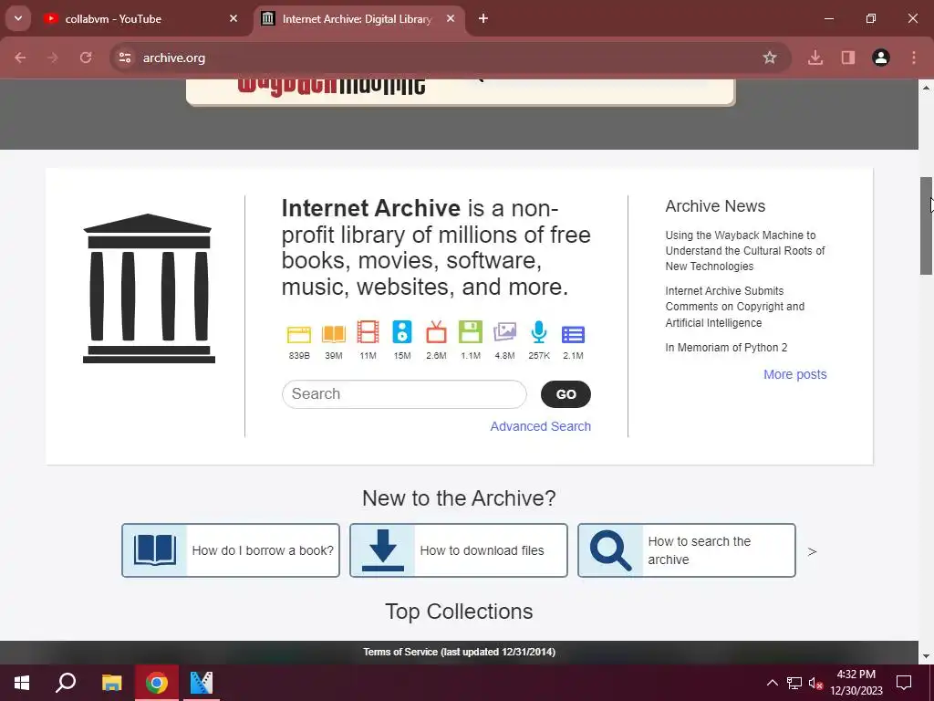Open the Chrome profile avatar
This screenshot has height=701, width=934.
point(881,58)
